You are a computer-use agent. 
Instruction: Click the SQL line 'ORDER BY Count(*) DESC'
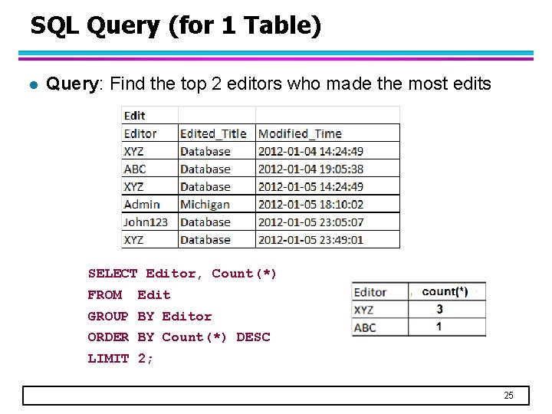point(179,337)
